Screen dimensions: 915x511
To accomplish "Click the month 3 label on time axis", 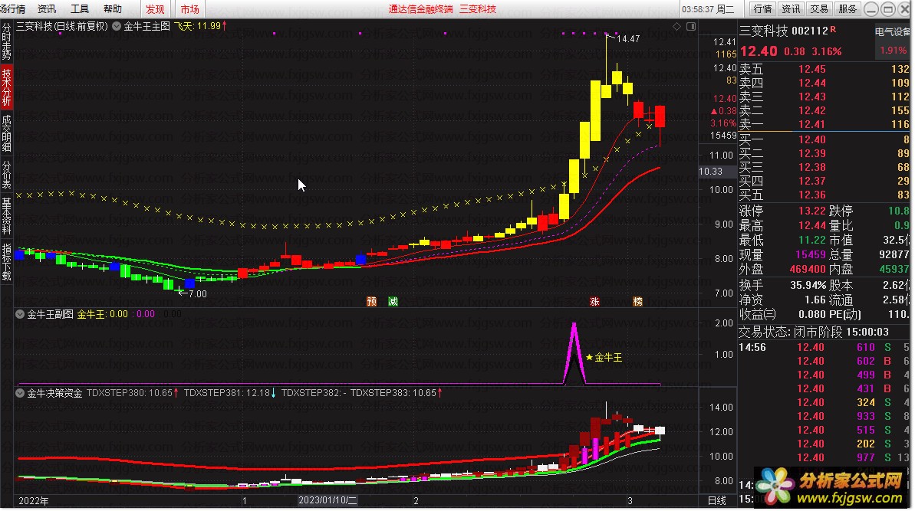I will 630,500.
